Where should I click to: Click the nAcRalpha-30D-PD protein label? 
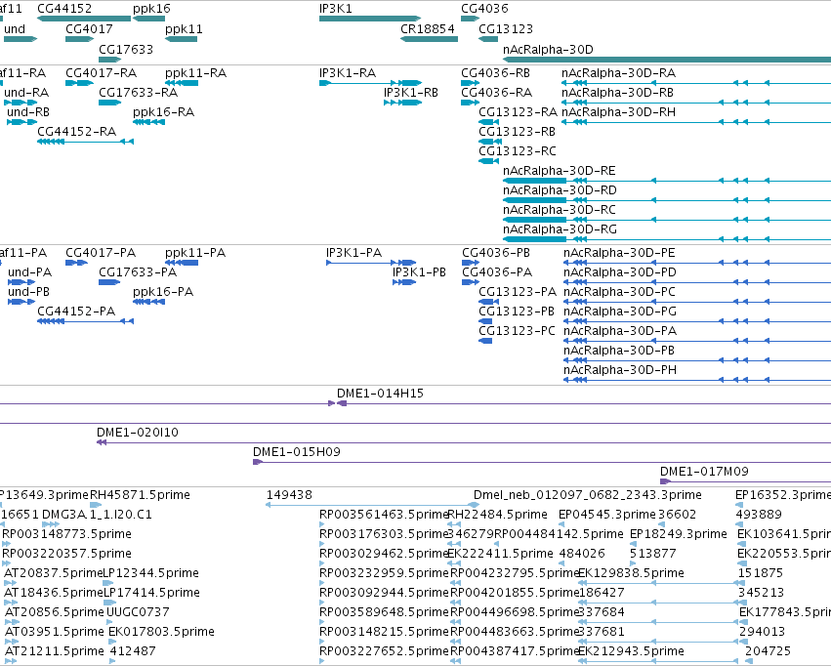pos(619,272)
